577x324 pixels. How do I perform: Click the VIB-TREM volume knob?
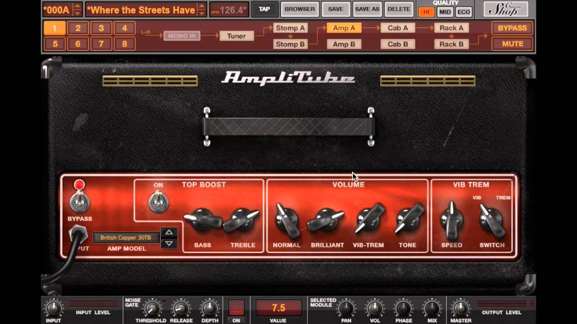tap(370, 220)
